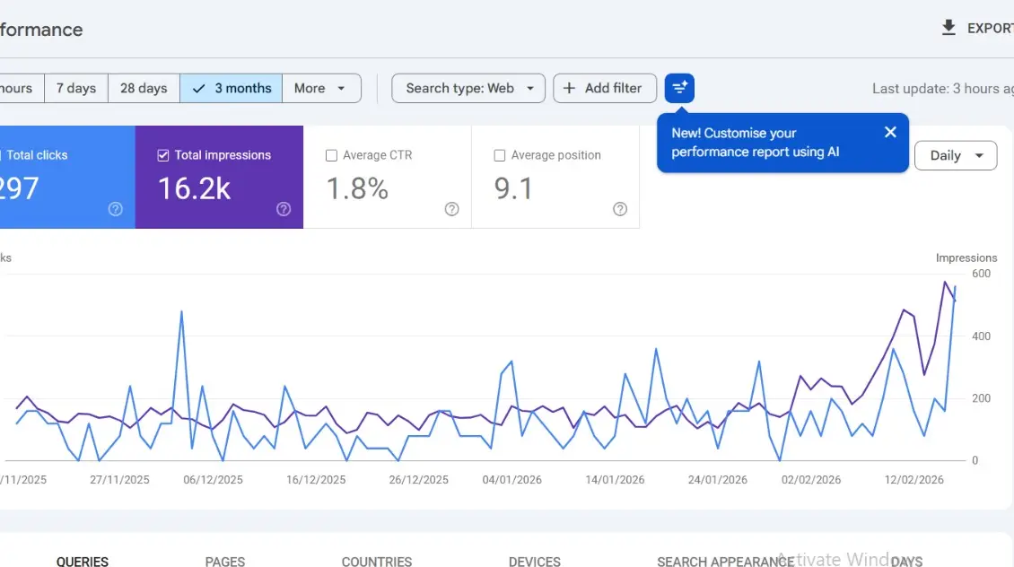Open help icon on Total impressions card

pos(284,209)
